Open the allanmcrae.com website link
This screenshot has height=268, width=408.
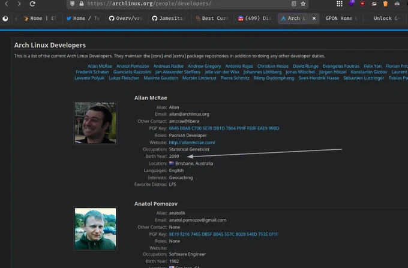192,142
